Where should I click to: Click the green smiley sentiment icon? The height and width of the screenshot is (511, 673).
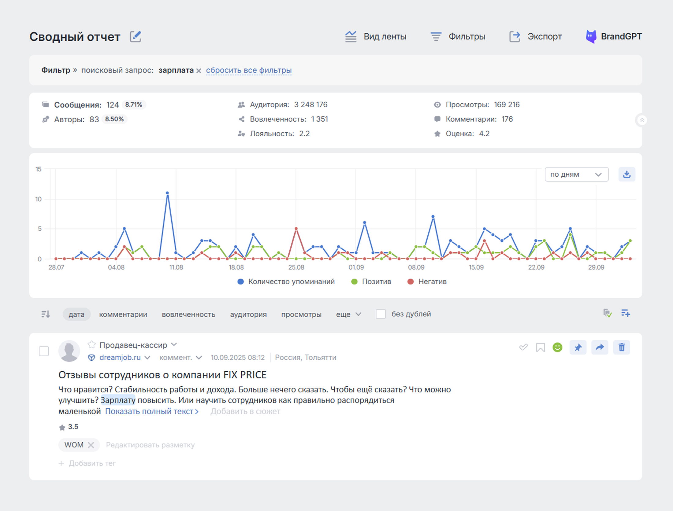click(x=557, y=347)
